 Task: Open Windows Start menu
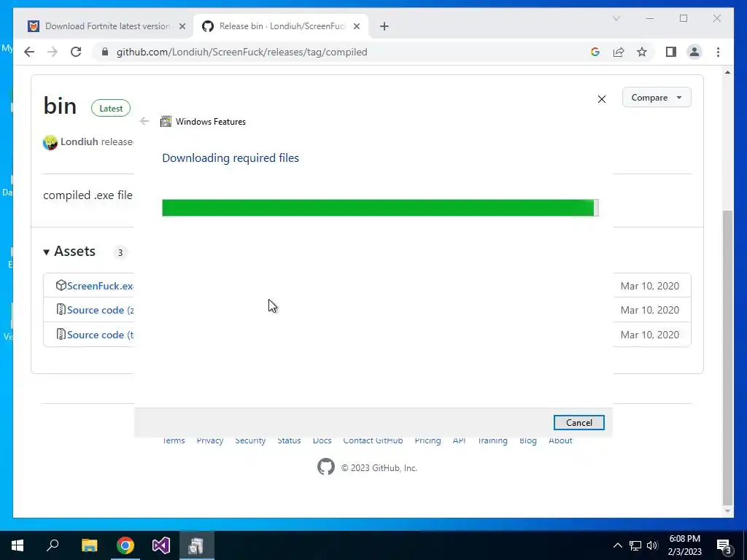(18, 545)
